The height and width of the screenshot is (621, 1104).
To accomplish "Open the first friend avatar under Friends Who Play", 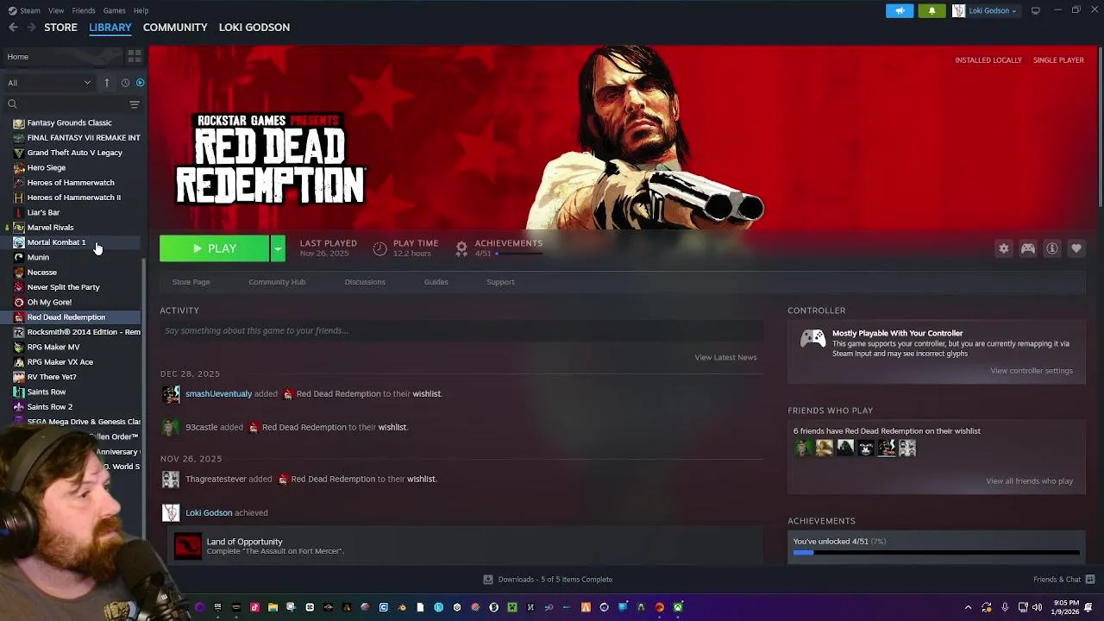I will point(804,448).
